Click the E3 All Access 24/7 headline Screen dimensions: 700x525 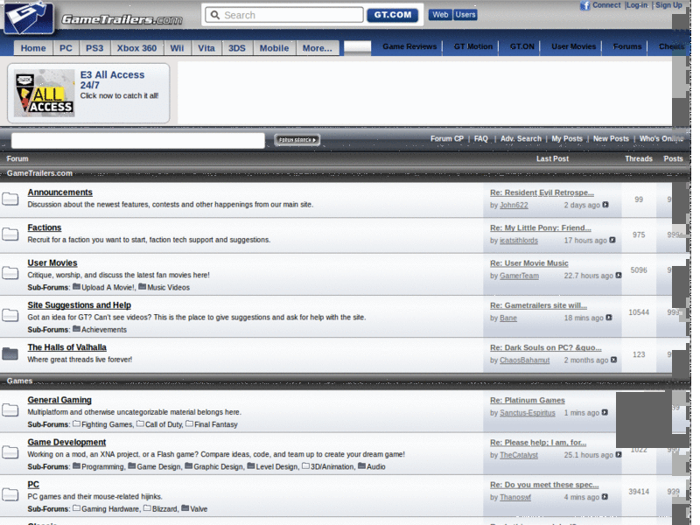[x=113, y=80]
